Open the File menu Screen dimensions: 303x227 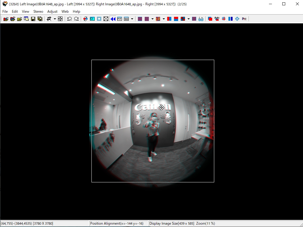click(x=5, y=12)
